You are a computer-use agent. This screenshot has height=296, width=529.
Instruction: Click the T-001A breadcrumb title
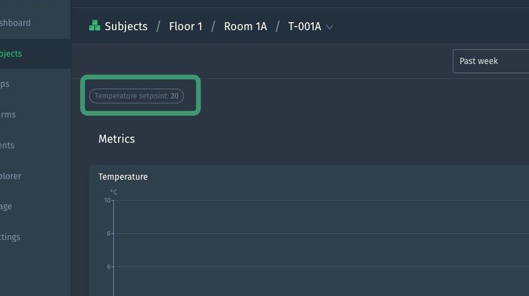tap(304, 26)
